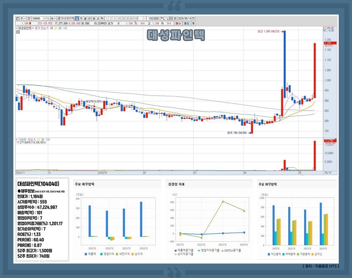Viewport: 352px width, 278px height.
Task: Click the 매도 sell button
Action: click(187, 23)
